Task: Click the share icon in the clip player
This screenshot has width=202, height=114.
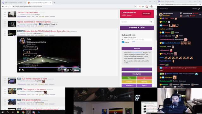Action: pyautogui.click(x=68, y=70)
